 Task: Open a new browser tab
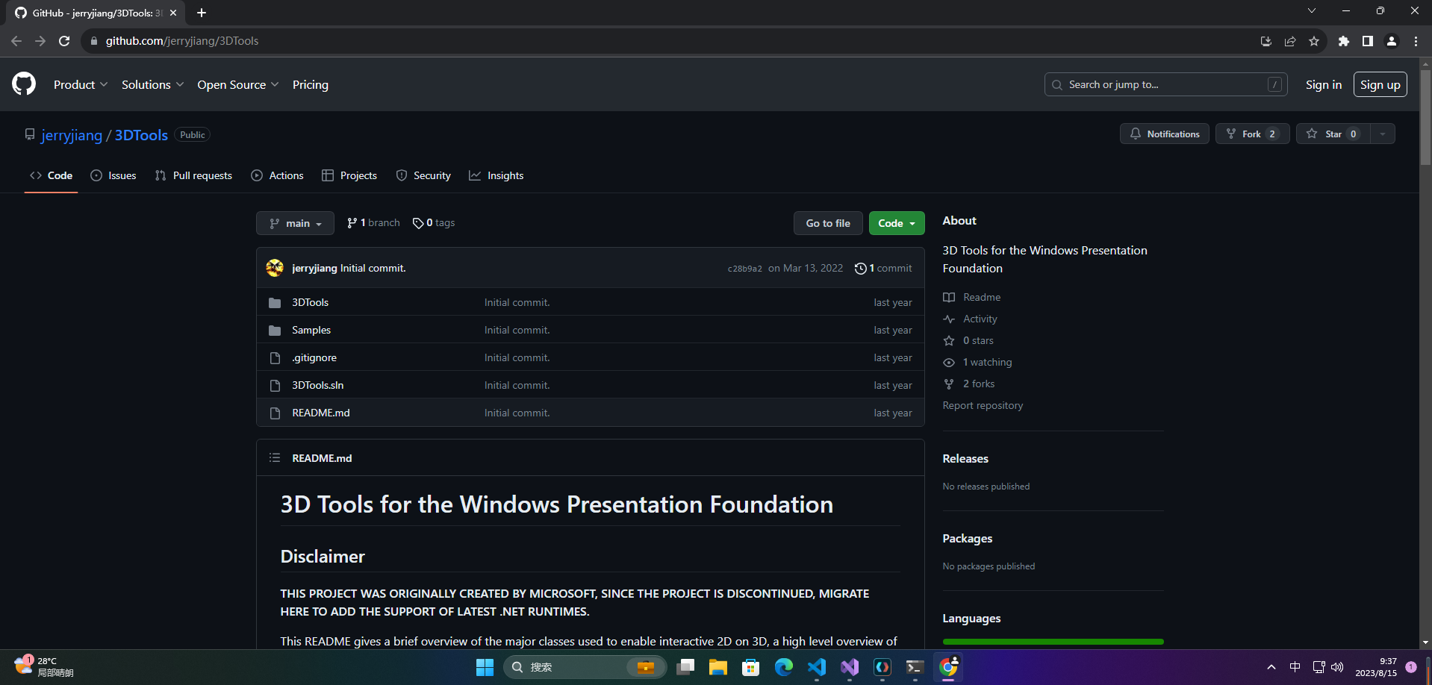(202, 13)
